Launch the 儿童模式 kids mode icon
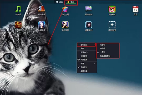This screenshot has width=142, height=95. [112, 9]
